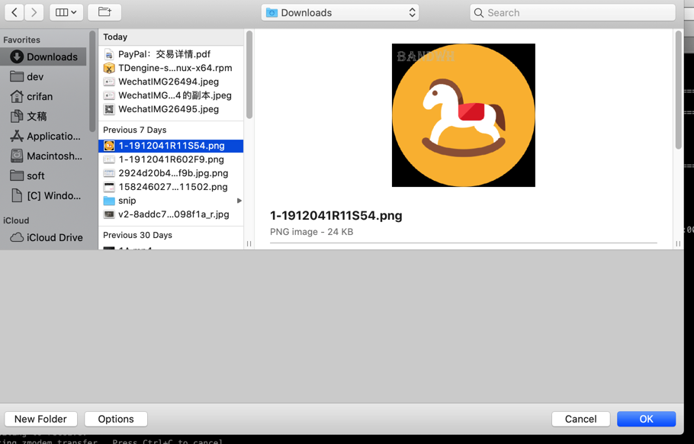This screenshot has width=694, height=444.
Task: Click the file list column scrollbar
Action: click(249, 75)
